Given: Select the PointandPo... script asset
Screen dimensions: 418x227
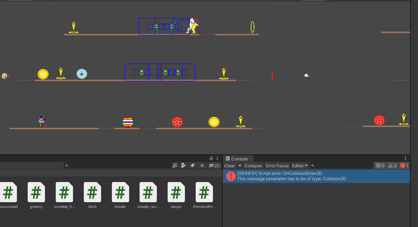Looking at the screenshot, I should [204, 196].
